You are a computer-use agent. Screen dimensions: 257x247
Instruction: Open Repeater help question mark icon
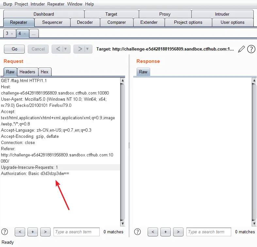[251, 49]
